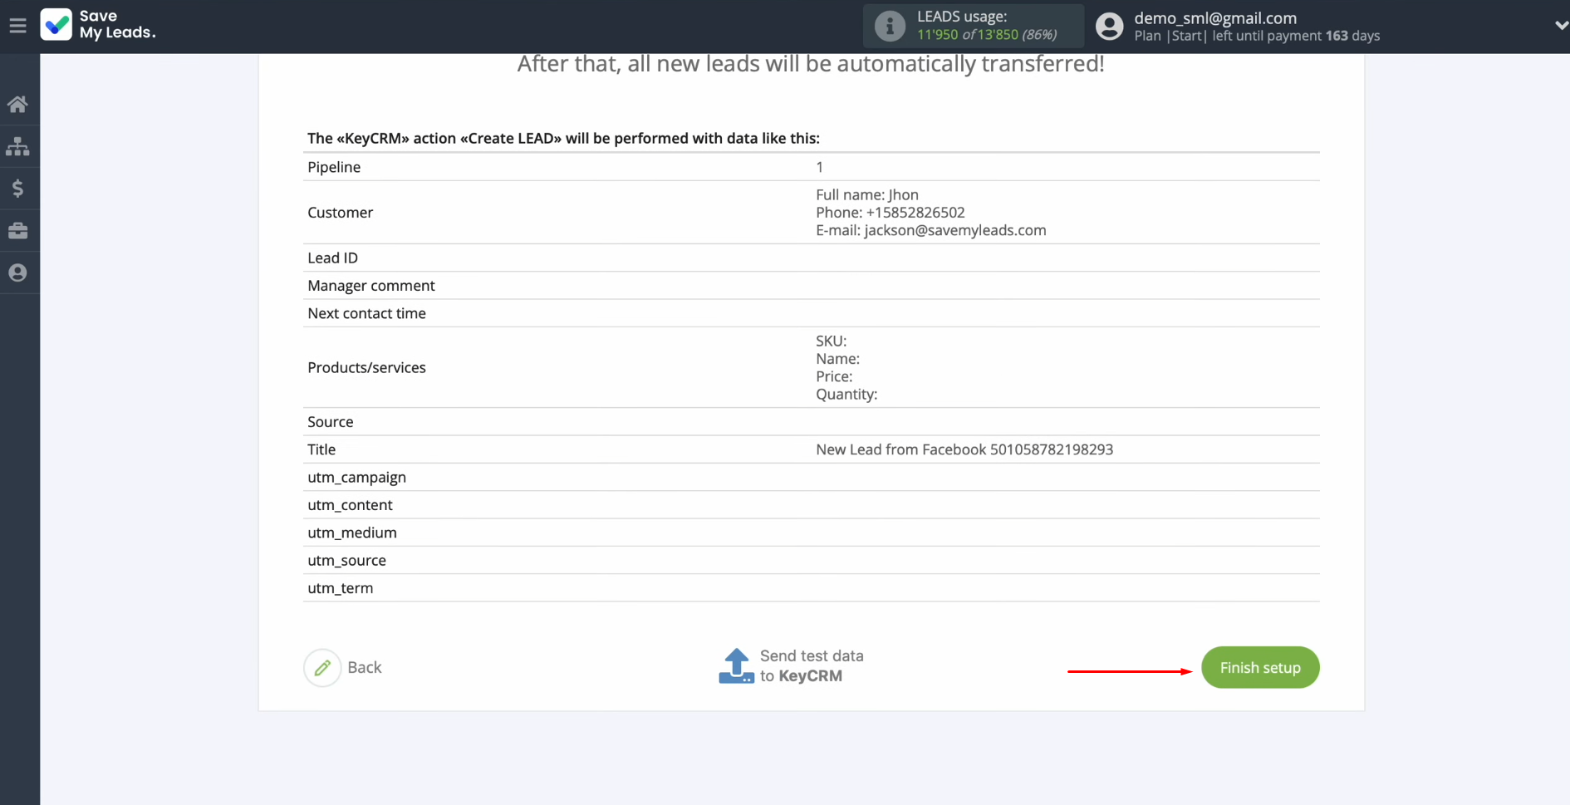Image resolution: width=1570 pixels, height=805 pixels.
Task: Click Phone: +15852826502 value
Action: (890, 212)
